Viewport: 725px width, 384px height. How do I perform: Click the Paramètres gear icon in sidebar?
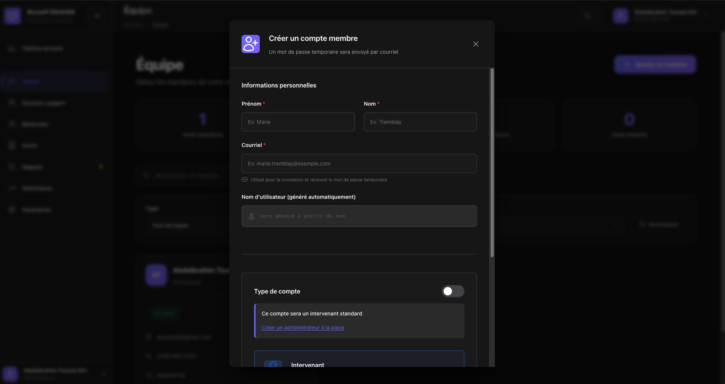(12, 209)
